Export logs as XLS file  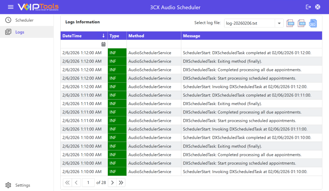click(302, 23)
